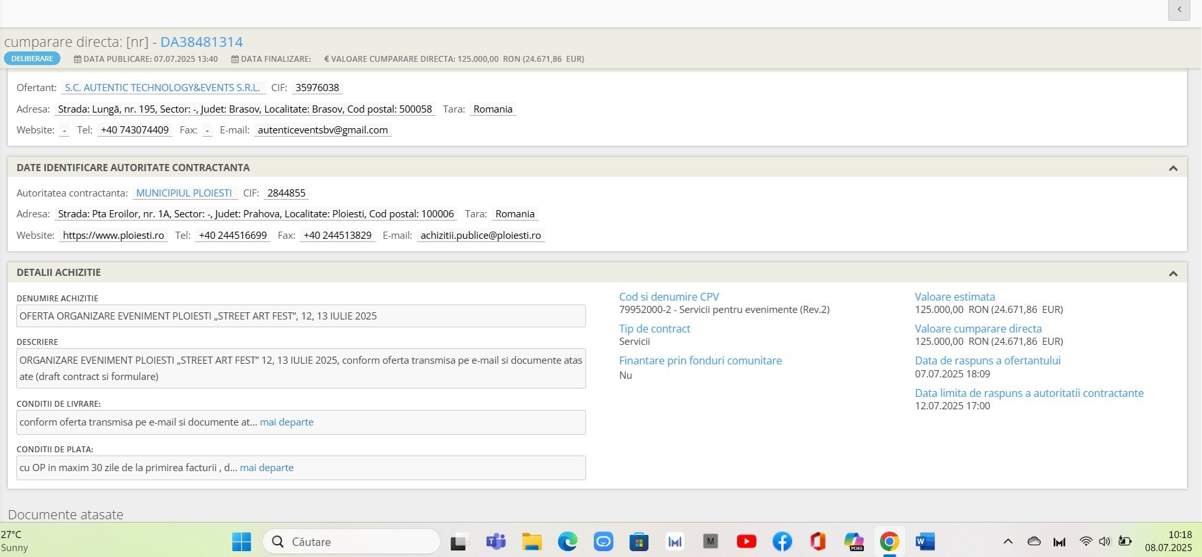Click the taskbar Căutare search box

tap(351, 541)
